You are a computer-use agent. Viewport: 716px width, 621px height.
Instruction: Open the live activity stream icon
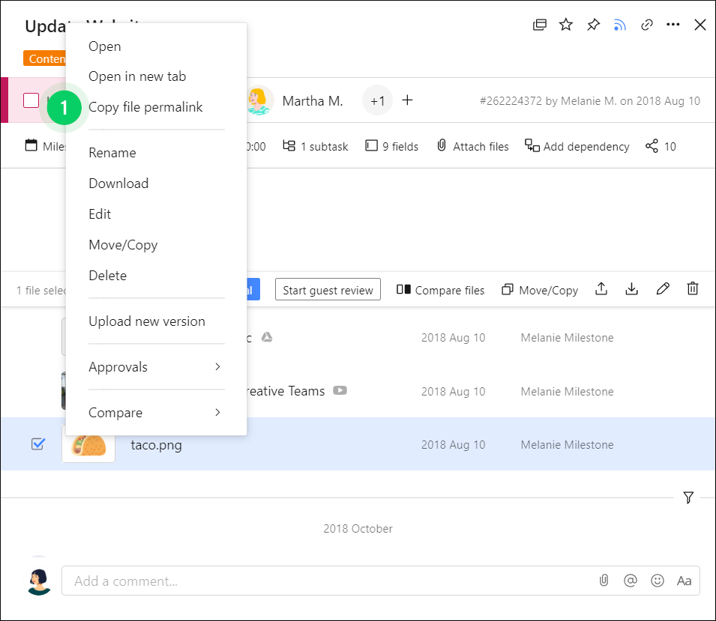(x=620, y=24)
